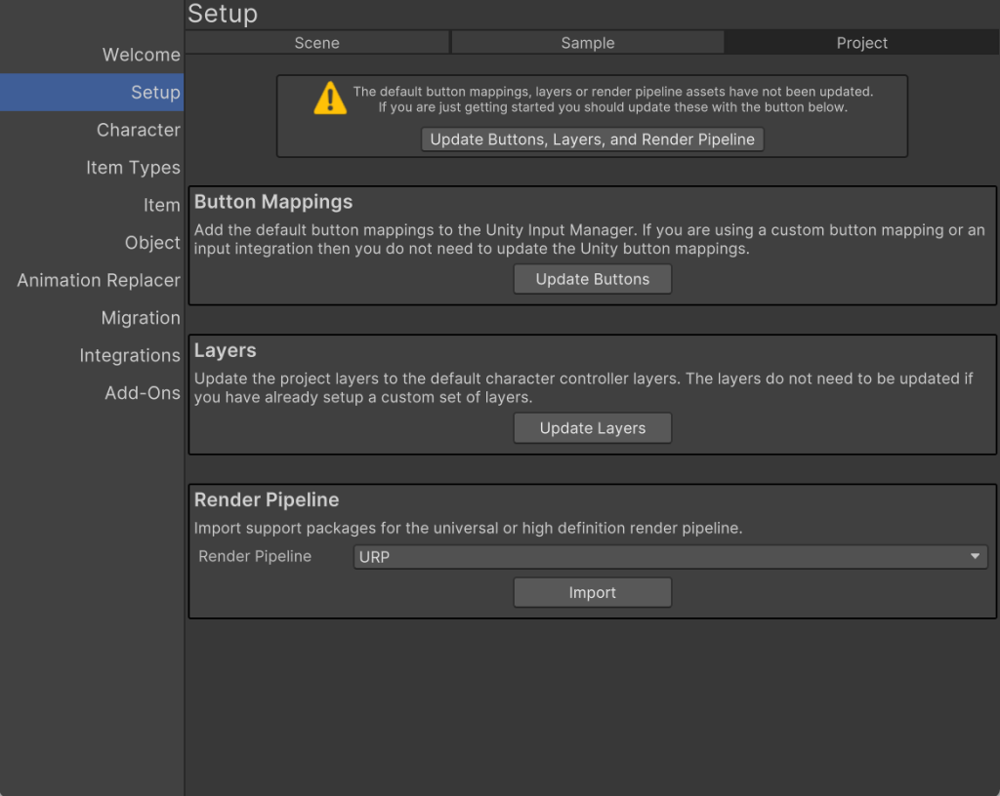1000x796 pixels.
Task: Select Setup in the left sidebar
Action: (154, 93)
